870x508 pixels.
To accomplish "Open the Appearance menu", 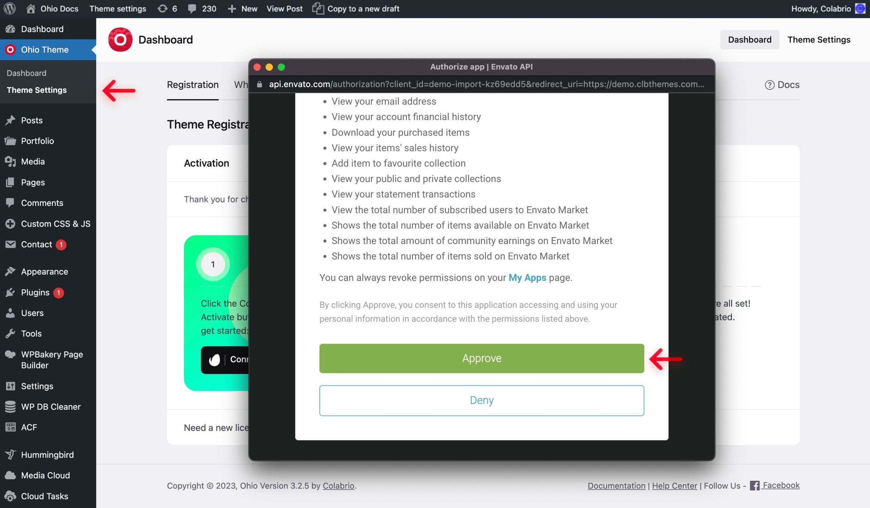I will (x=48, y=271).
